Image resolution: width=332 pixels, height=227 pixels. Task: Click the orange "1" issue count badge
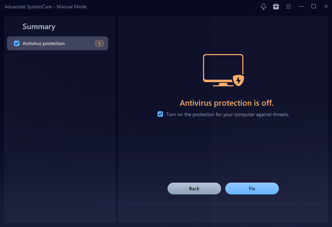point(99,43)
